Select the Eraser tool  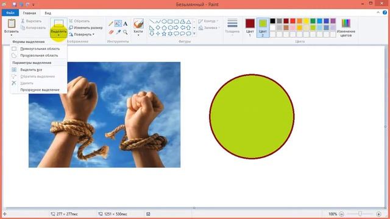click(x=111, y=32)
